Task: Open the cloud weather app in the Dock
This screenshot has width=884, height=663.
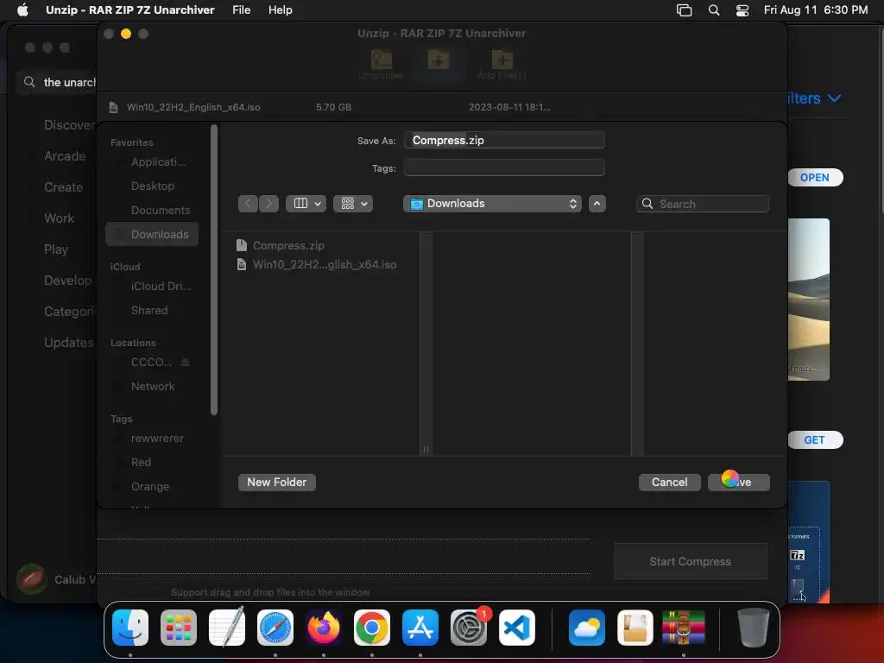Action: [587, 628]
